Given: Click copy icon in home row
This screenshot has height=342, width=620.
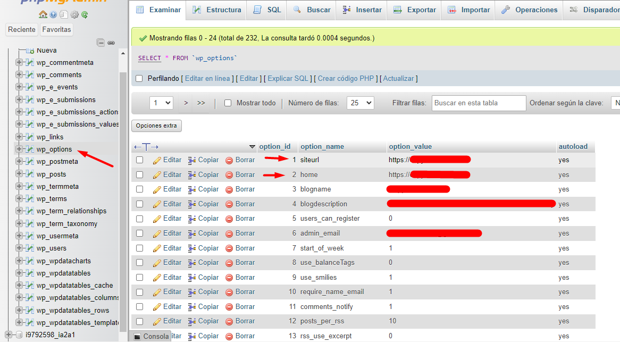Looking at the screenshot, I should (x=192, y=175).
